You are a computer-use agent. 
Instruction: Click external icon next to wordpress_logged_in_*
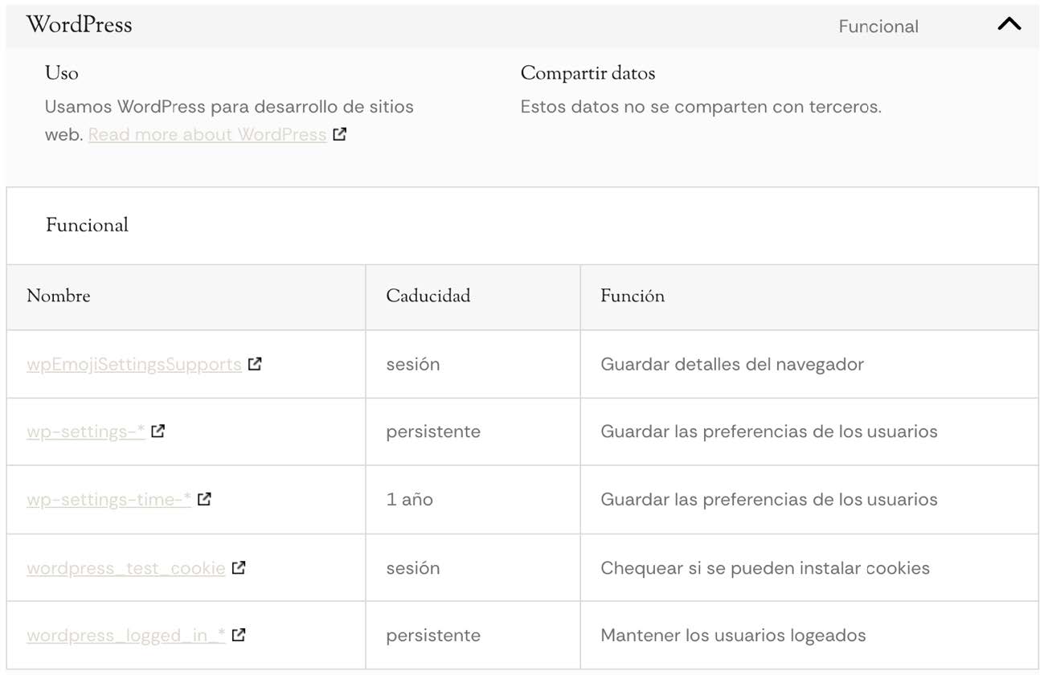point(239,636)
